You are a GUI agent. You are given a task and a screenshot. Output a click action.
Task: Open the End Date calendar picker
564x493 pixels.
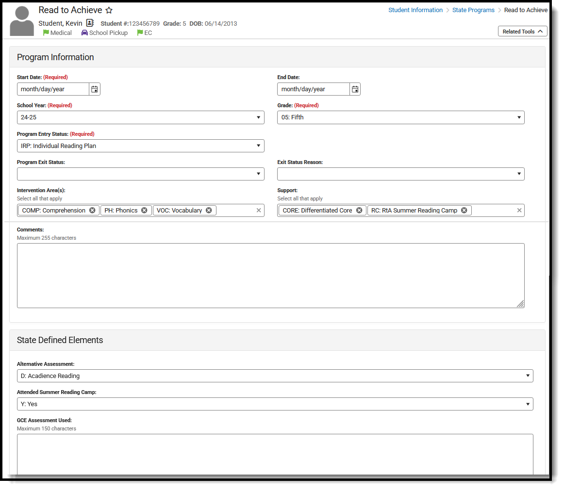click(355, 89)
